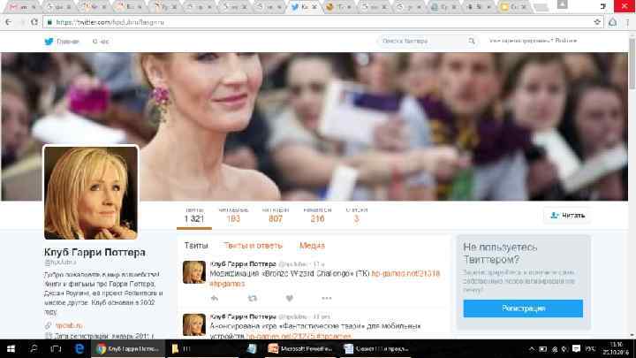Click avatar of Фантастические твари tweet

(194, 324)
